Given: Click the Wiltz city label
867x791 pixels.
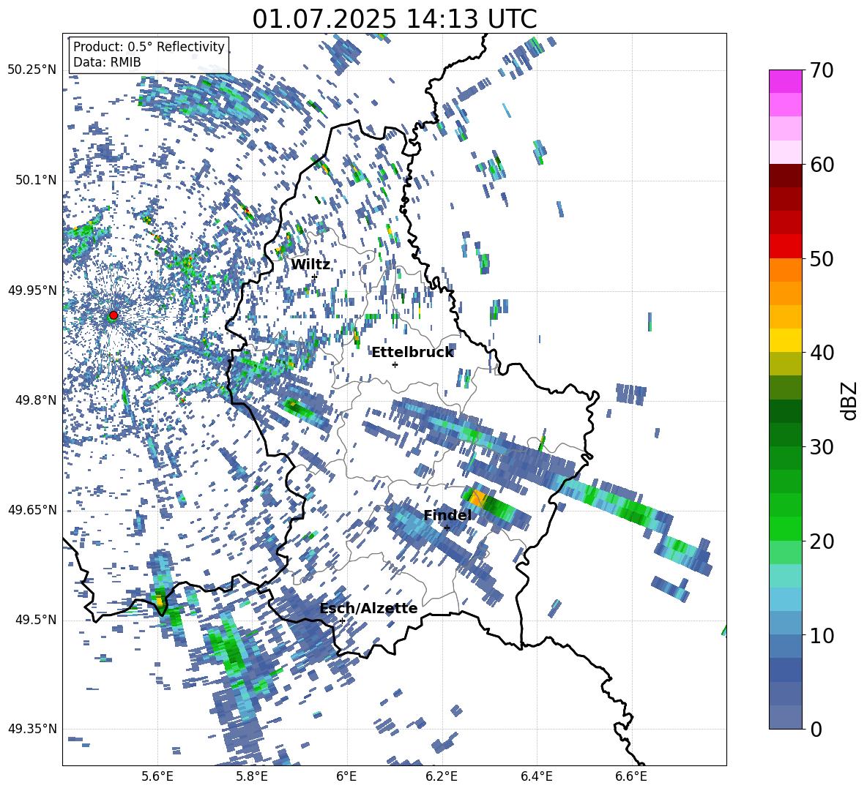Looking at the screenshot, I should (310, 265).
